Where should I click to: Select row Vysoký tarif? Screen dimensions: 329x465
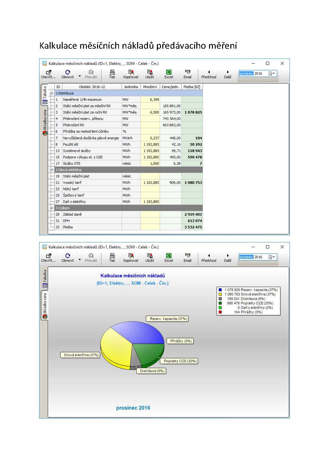point(129,183)
